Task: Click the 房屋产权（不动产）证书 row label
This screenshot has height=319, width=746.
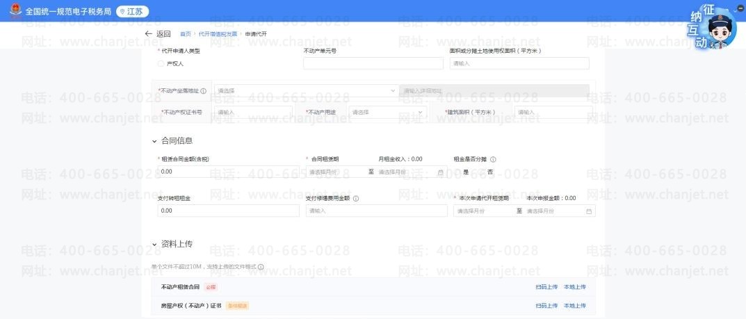Action: tap(191, 306)
